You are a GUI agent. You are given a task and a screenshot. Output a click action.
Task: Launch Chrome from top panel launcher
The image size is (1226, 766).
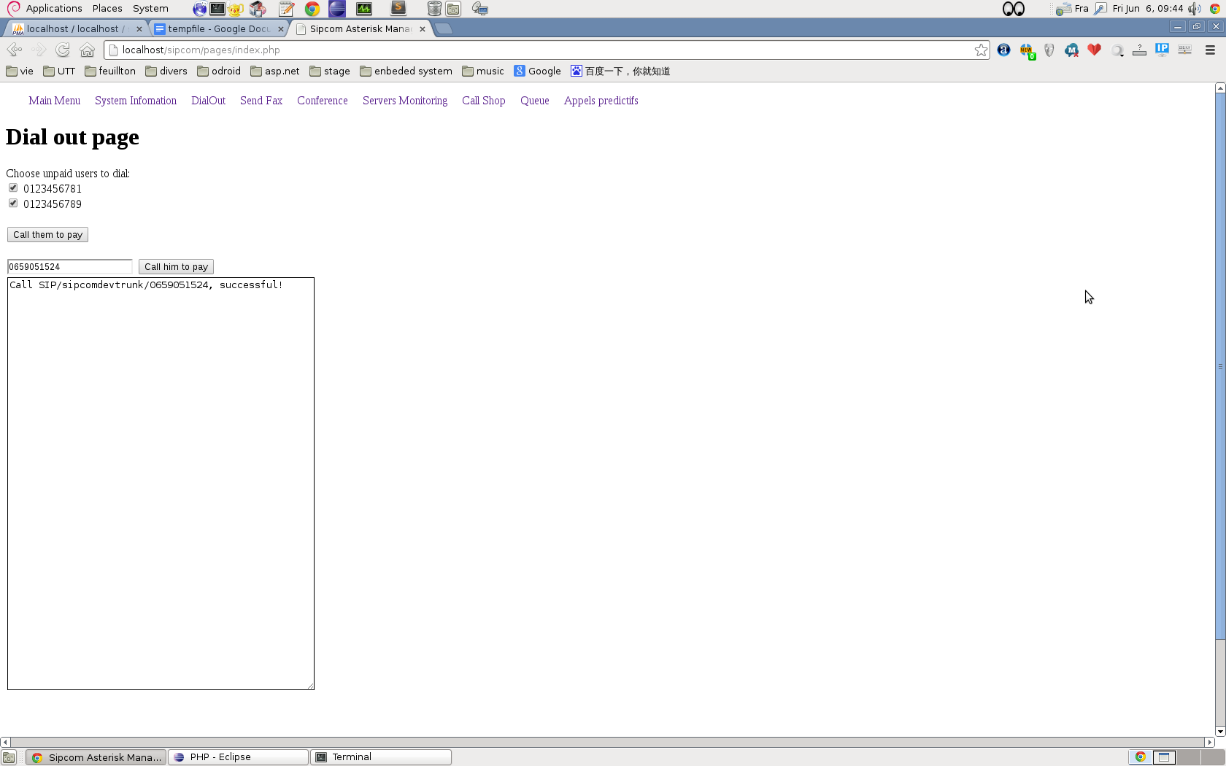(312, 9)
